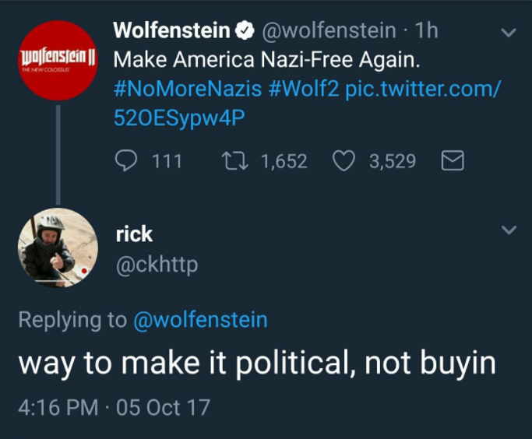
Task: Click the @wolfenstein mention in Replying to
Action: point(200,320)
